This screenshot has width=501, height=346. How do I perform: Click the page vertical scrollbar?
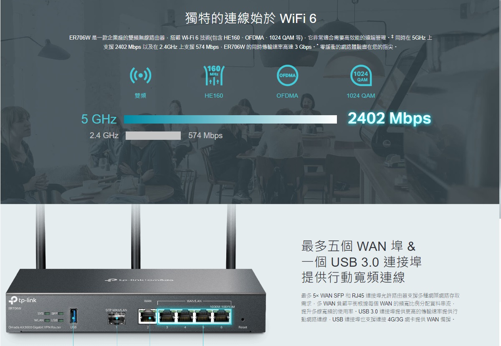pos(499,109)
